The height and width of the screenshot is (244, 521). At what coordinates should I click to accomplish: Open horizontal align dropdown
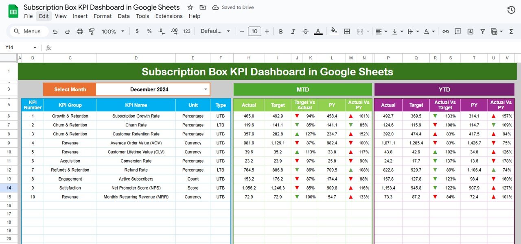tap(381, 31)
